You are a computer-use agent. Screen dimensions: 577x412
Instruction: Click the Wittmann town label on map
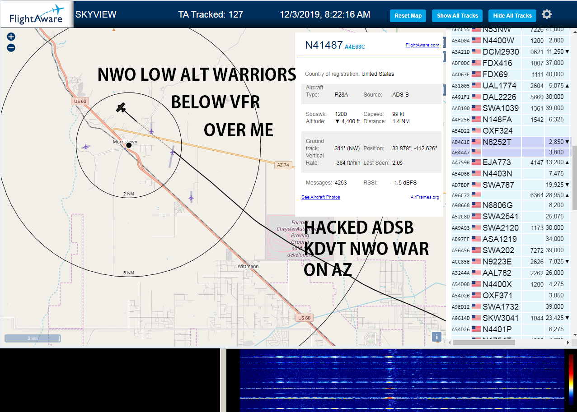[248, 266]
